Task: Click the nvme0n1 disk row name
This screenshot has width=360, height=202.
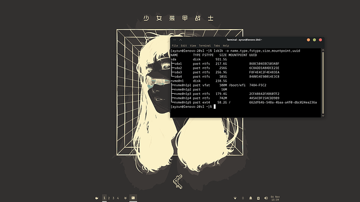Action: coord(177,81)
